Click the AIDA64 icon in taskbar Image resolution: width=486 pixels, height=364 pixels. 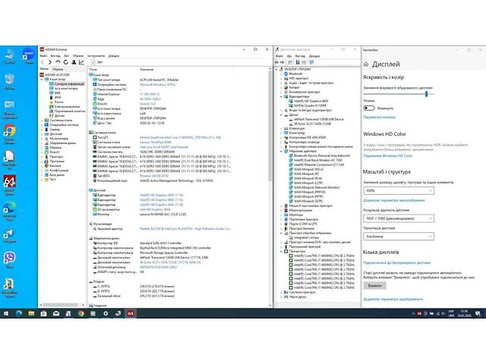pyautogui.click(x=130, y=313)
